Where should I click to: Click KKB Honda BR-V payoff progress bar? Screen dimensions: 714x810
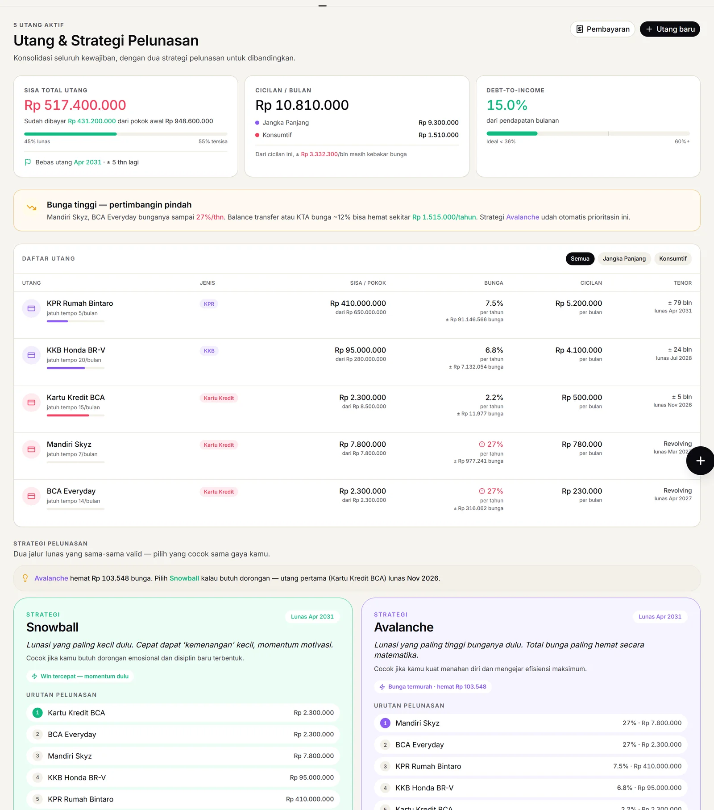point(75,368)
